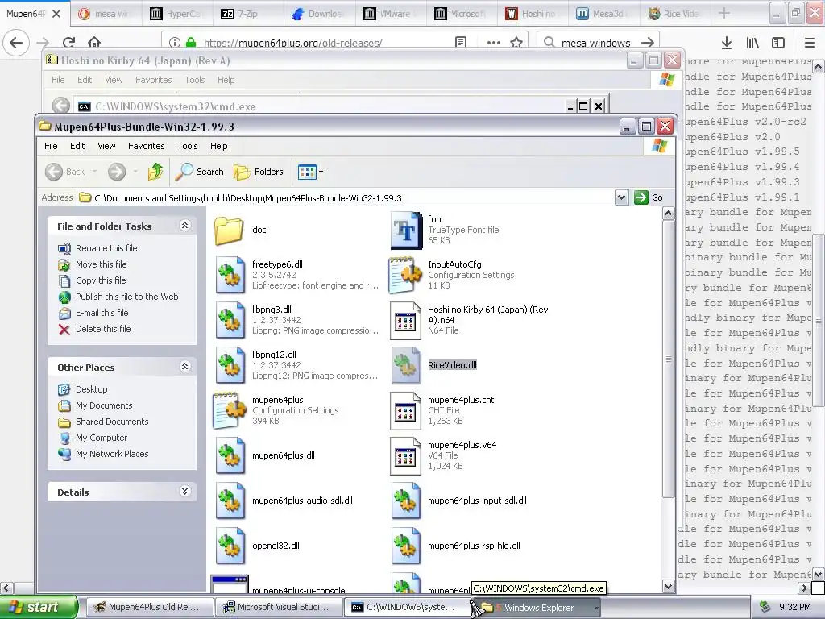The image size is (825, 619).
Task: Switch to Mupen64Plus Old Releases taskbar item
Action: click(x=149, y=607)
